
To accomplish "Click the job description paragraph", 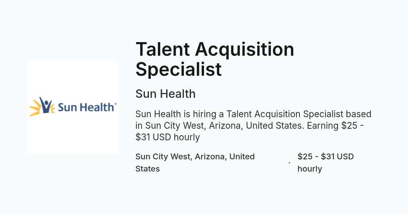I will point(253,125).
